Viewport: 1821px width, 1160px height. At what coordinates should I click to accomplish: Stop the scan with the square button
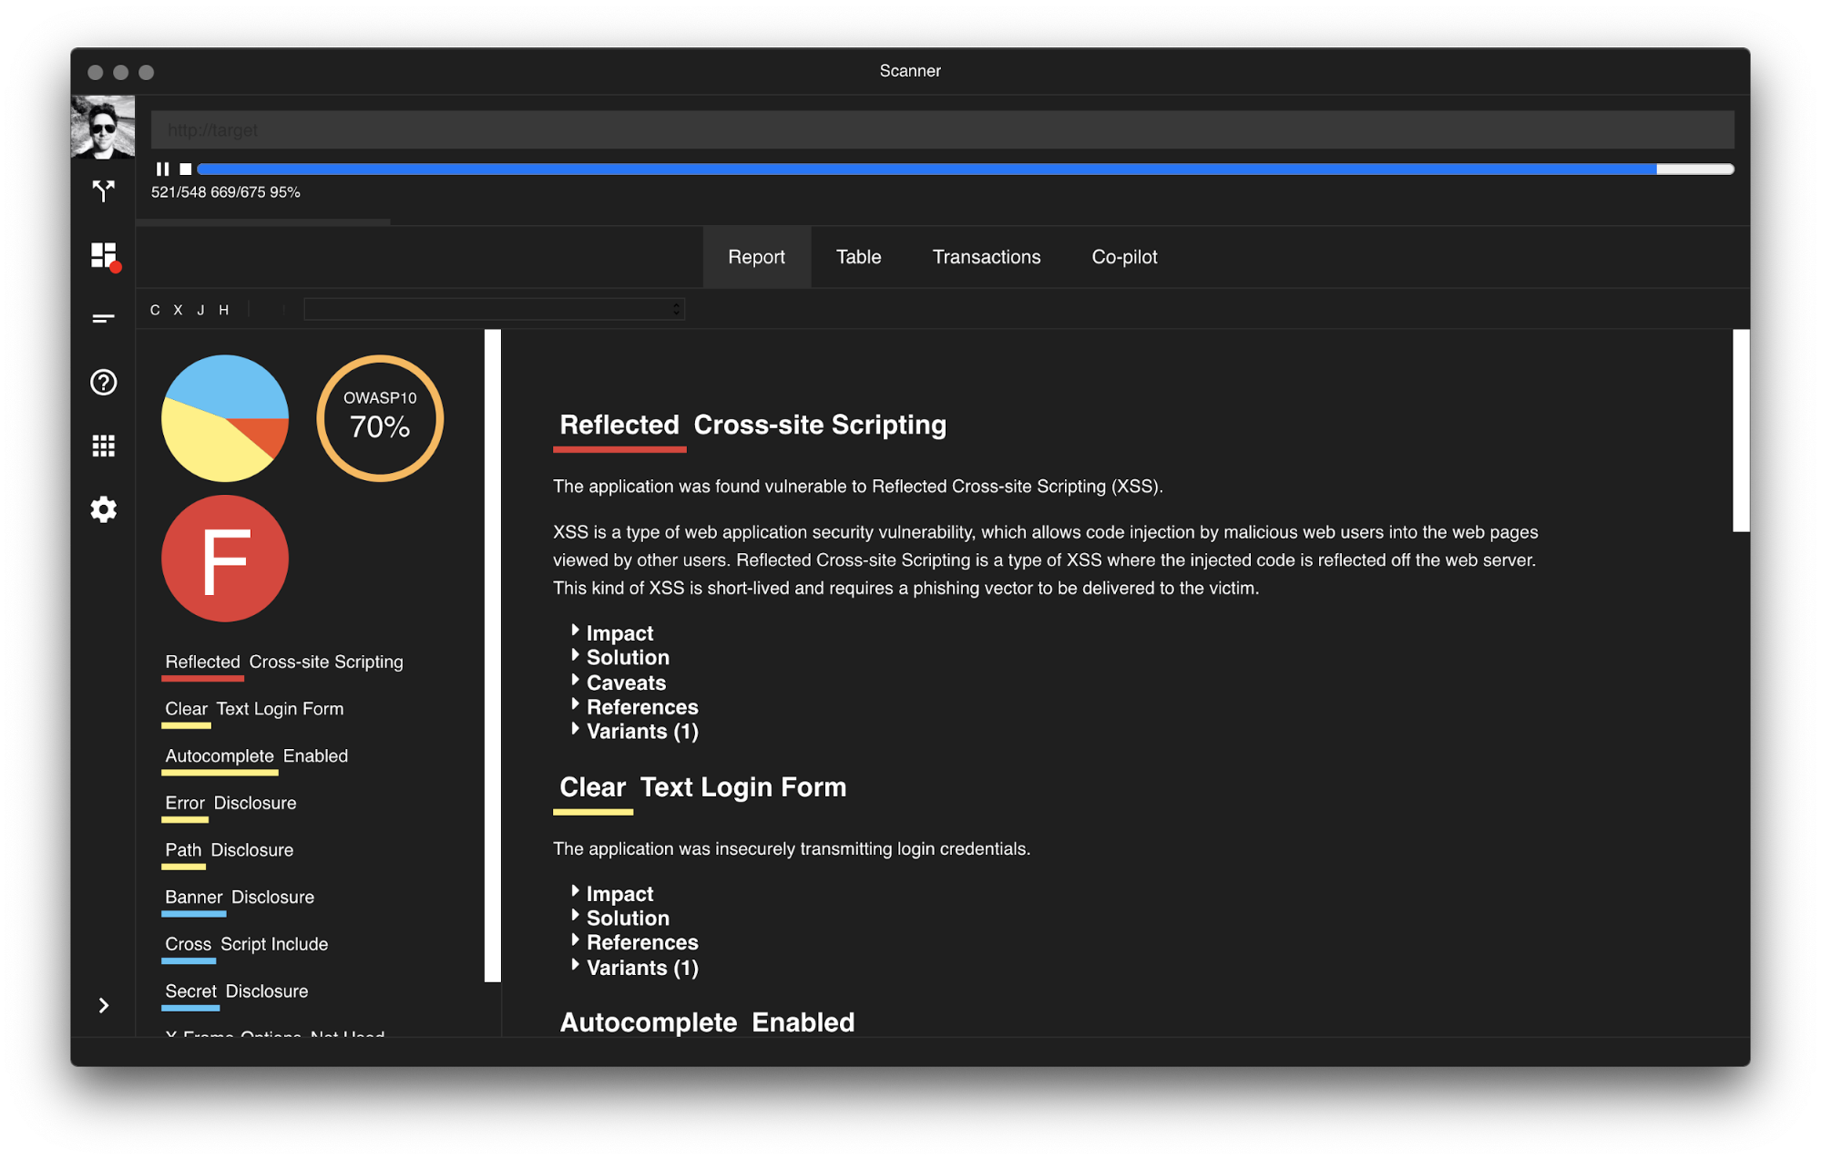click(186, 169)
